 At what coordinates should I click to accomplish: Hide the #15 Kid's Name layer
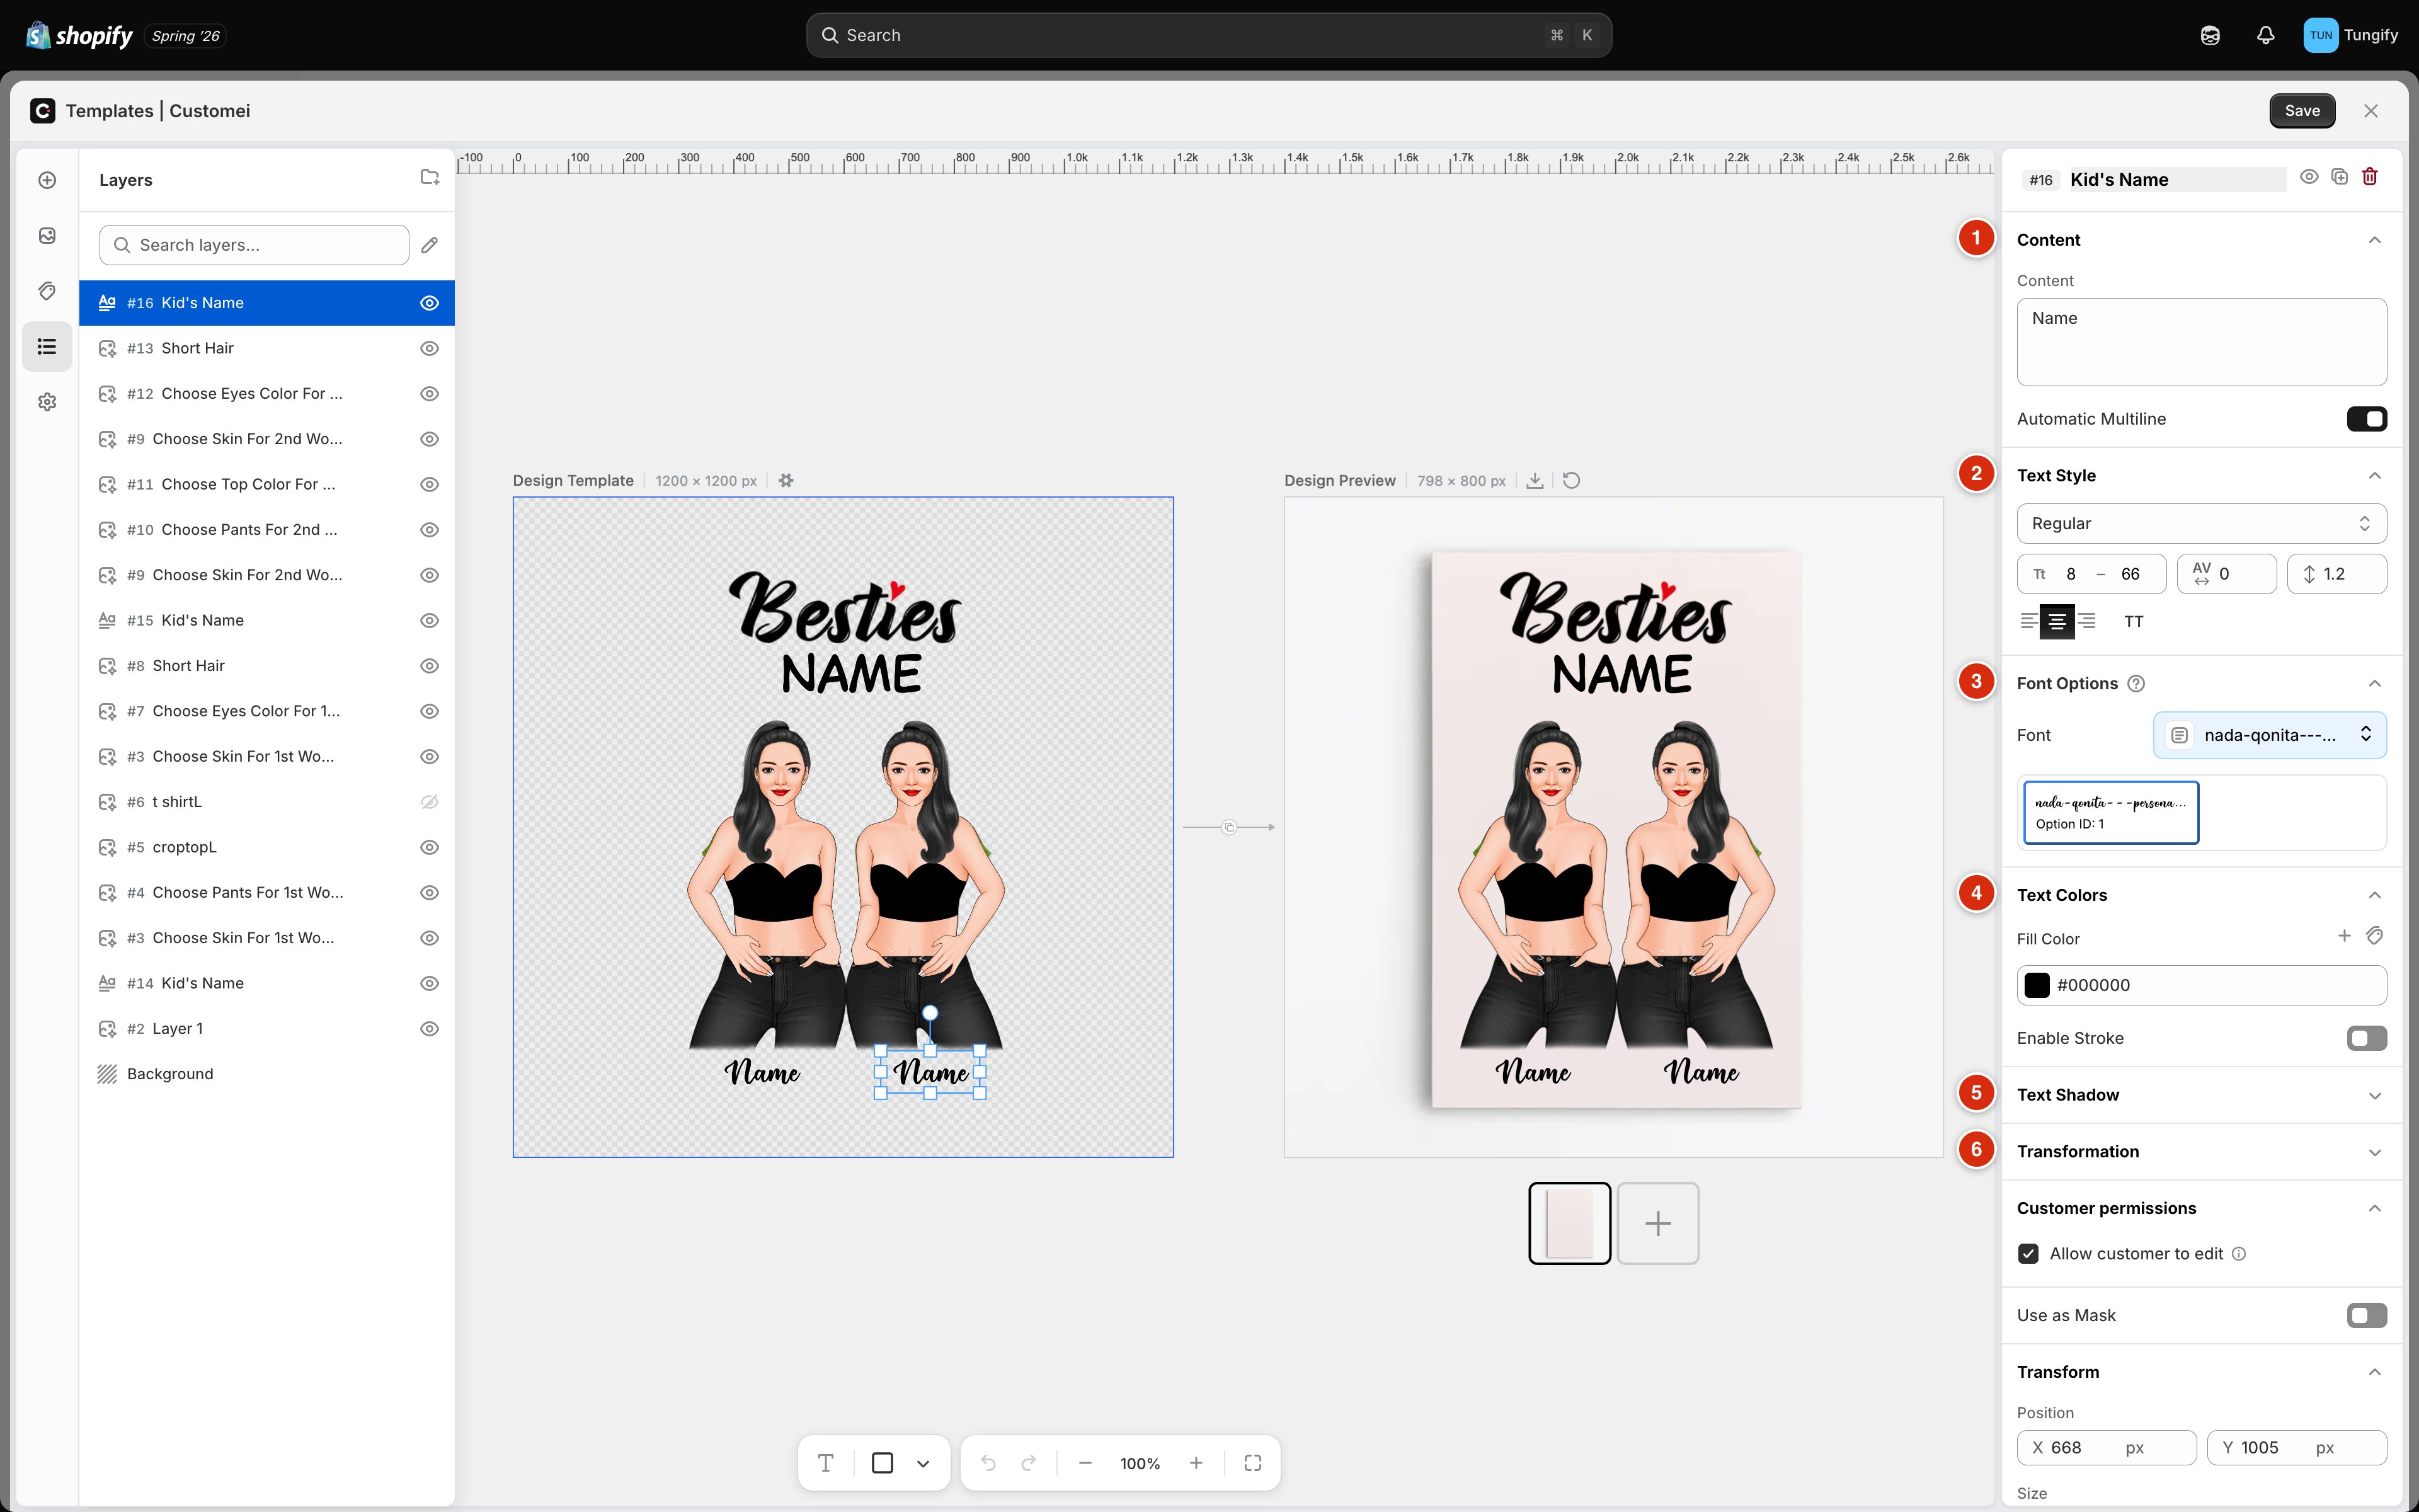[x=430, y=620]
